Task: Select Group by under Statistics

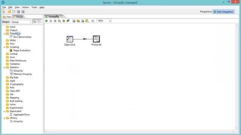Action: [x=18, y=71]
